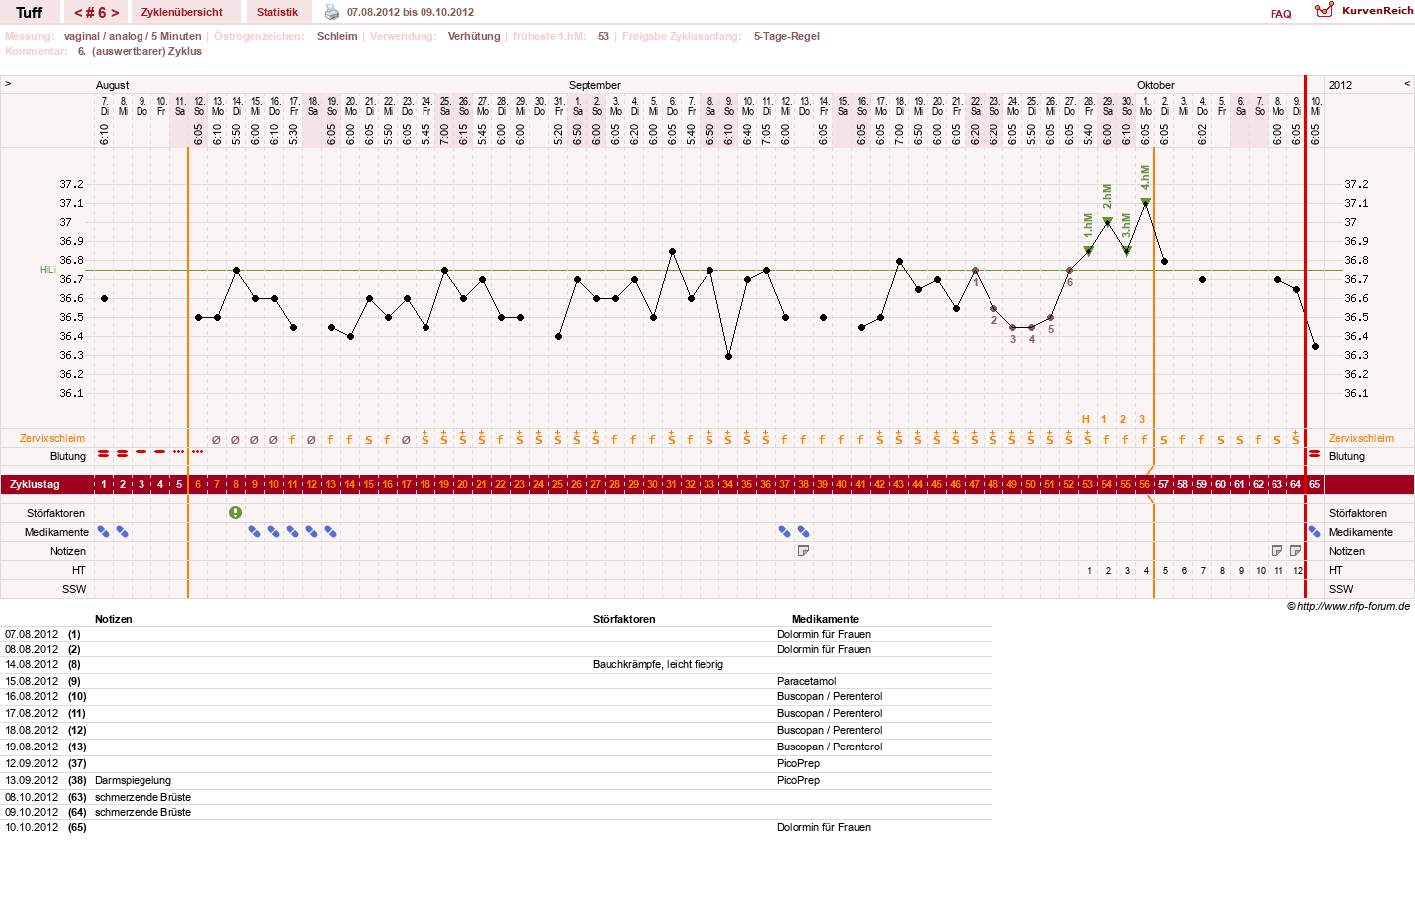Click the medication pill icon on cycle day 1
Screen dimensions: 1415x897
point(103,531)
